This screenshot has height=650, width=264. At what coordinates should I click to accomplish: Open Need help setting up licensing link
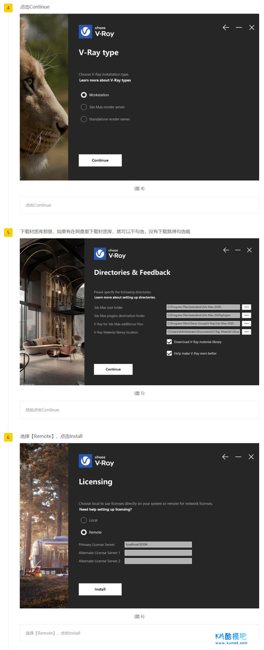pos(105,509)
